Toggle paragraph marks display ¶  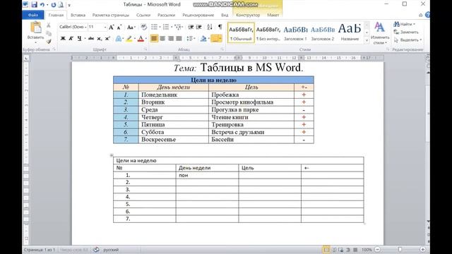coord(220,27)
